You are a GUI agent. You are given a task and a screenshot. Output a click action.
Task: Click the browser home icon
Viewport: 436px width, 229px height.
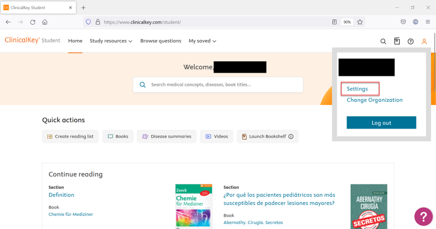point(45,22)
